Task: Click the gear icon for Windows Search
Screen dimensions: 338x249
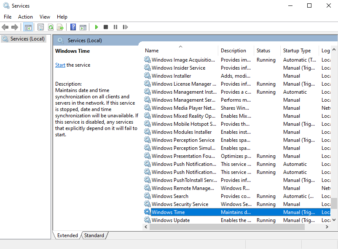Action: (x=148, y=196)
